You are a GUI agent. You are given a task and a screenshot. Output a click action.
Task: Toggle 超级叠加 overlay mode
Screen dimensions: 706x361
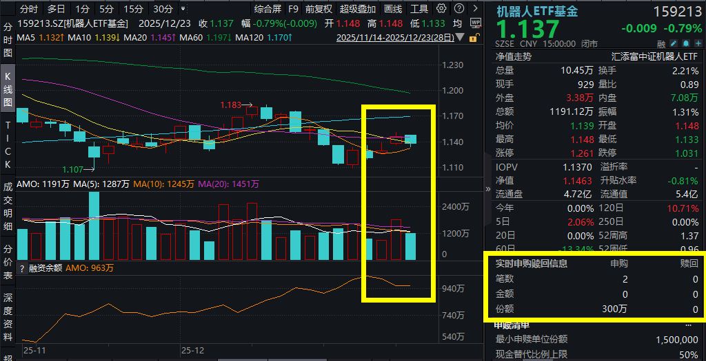click(358, 9)
